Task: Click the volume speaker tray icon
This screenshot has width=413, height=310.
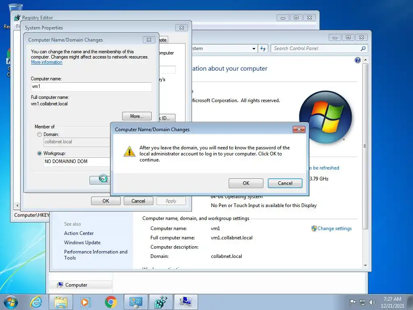Action: [x=372, y=302]
